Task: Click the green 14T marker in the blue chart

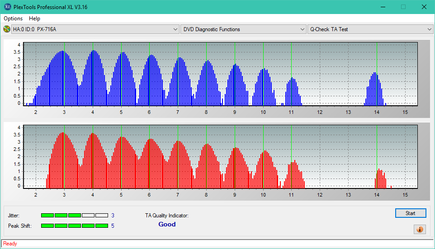Action: click(377, 74)
